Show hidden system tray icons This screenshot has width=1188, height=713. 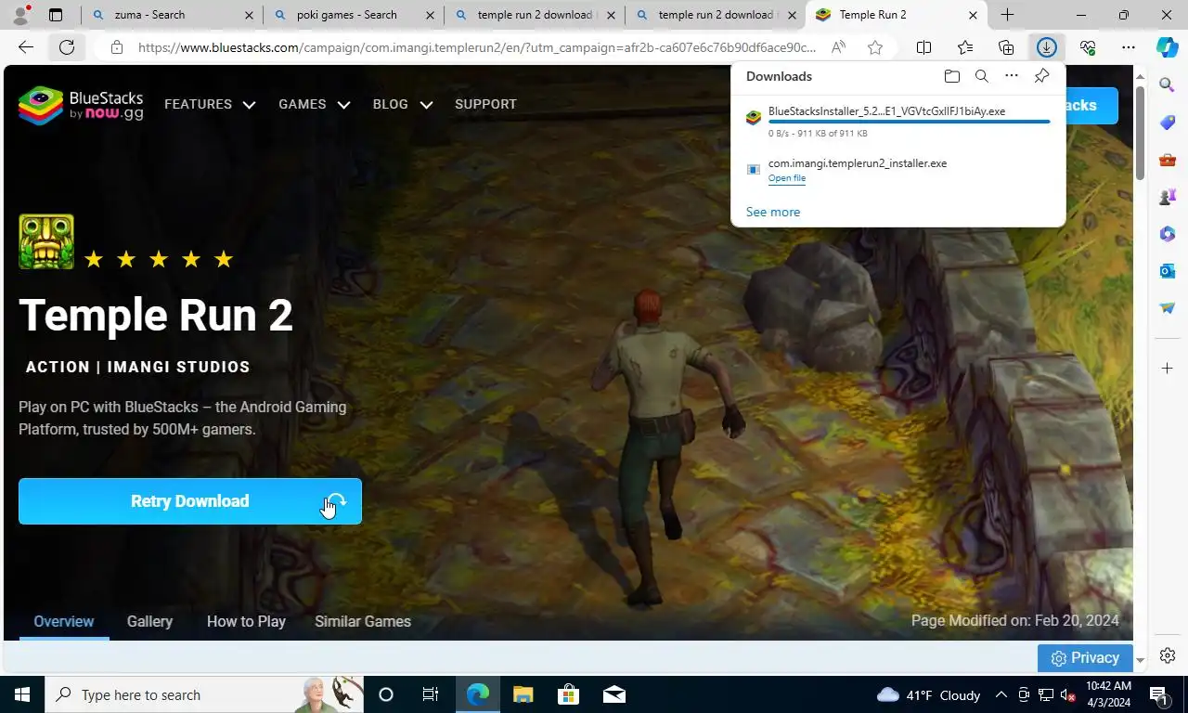(x=1001, y=694)
